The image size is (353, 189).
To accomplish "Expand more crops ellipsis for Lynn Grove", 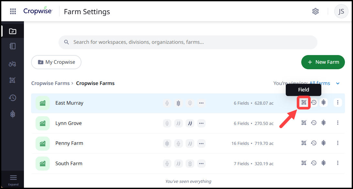I will click(x=201, y=123).
